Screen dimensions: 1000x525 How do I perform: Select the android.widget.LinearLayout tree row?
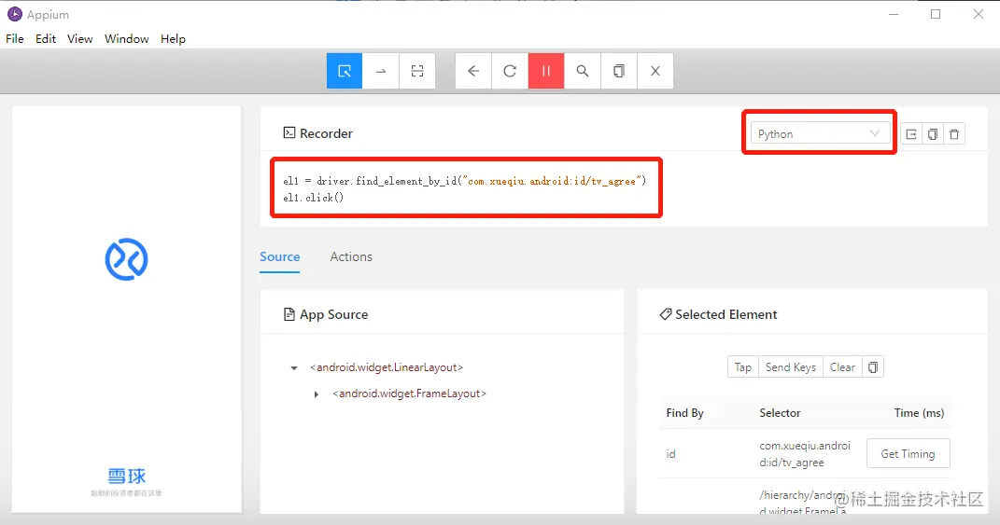click(x=387, y=367)
